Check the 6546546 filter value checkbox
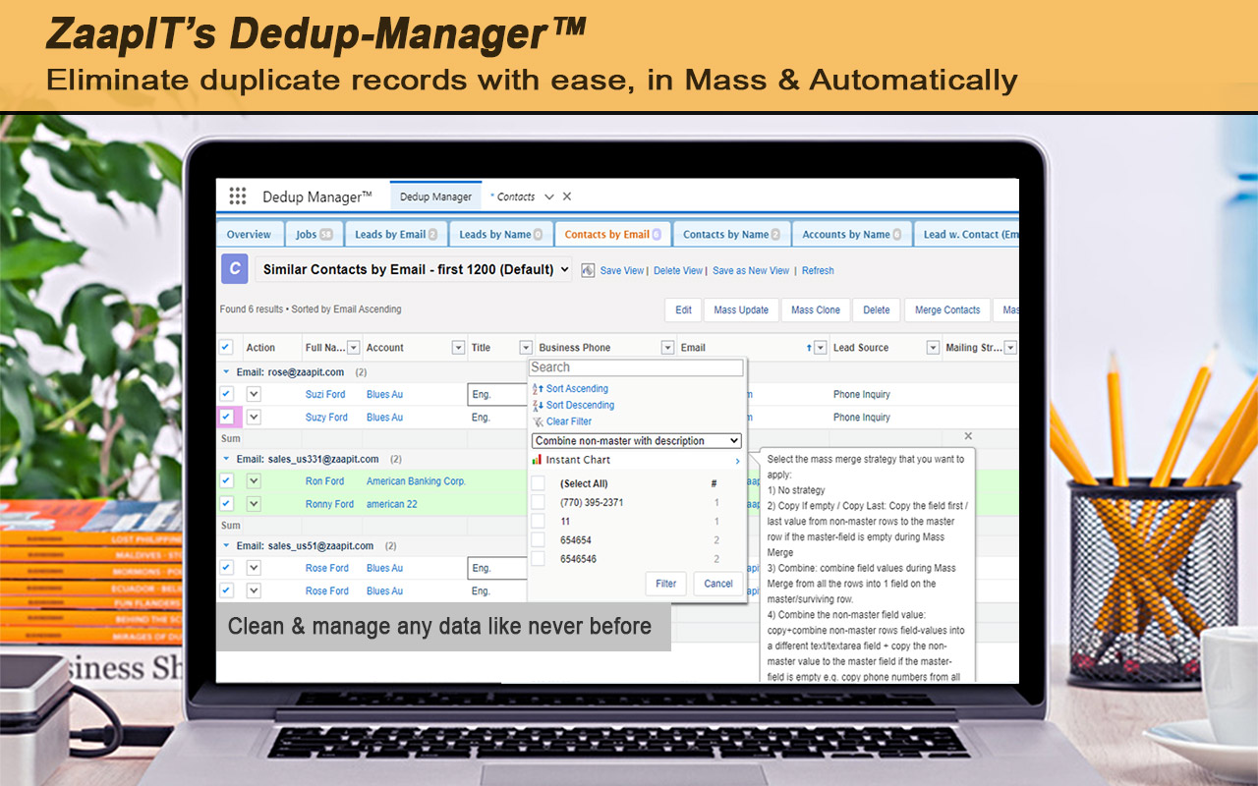Screen dimensions: 1258x786 tap(538, 558)
